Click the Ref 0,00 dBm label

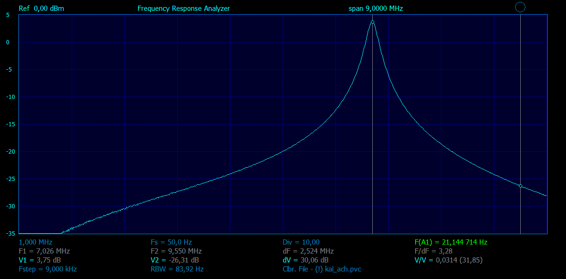41,8
